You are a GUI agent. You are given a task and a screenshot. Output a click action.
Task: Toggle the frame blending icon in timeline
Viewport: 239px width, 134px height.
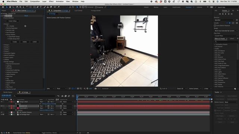tap(66, 96)
